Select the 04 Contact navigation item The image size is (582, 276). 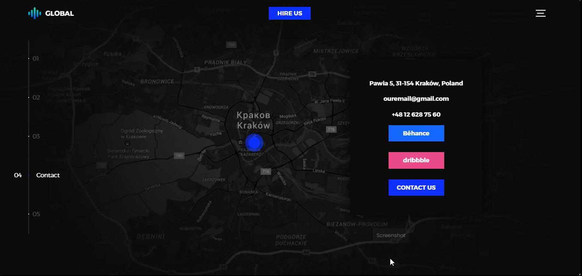click(37, 175)
